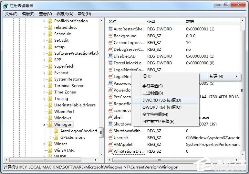The height and width of the screenshot is (174, 249).
Task: Select the Winlogon folder icon
Action: (50, 125)
